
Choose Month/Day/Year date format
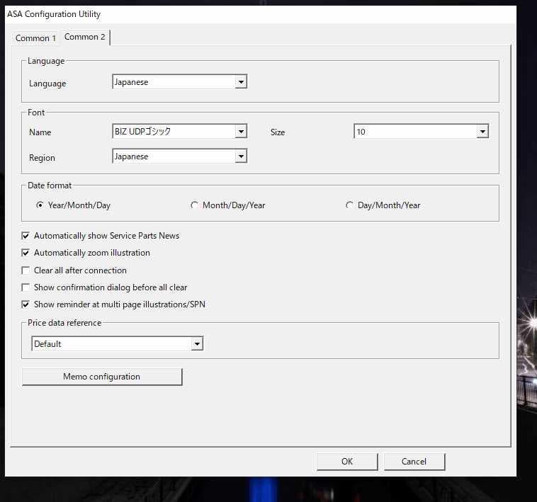[194, 205]
